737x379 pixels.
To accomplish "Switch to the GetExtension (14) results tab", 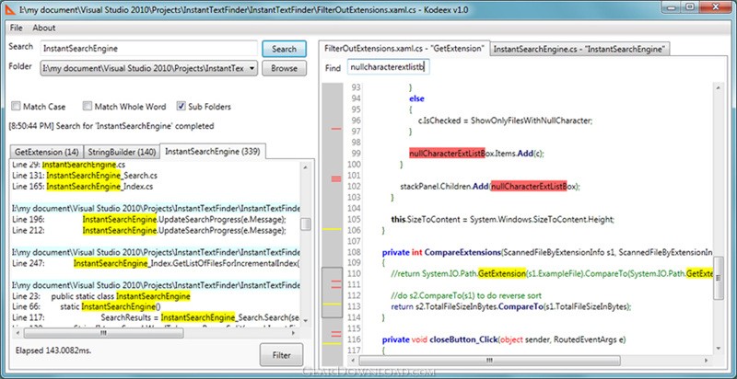I will (47, 152).
